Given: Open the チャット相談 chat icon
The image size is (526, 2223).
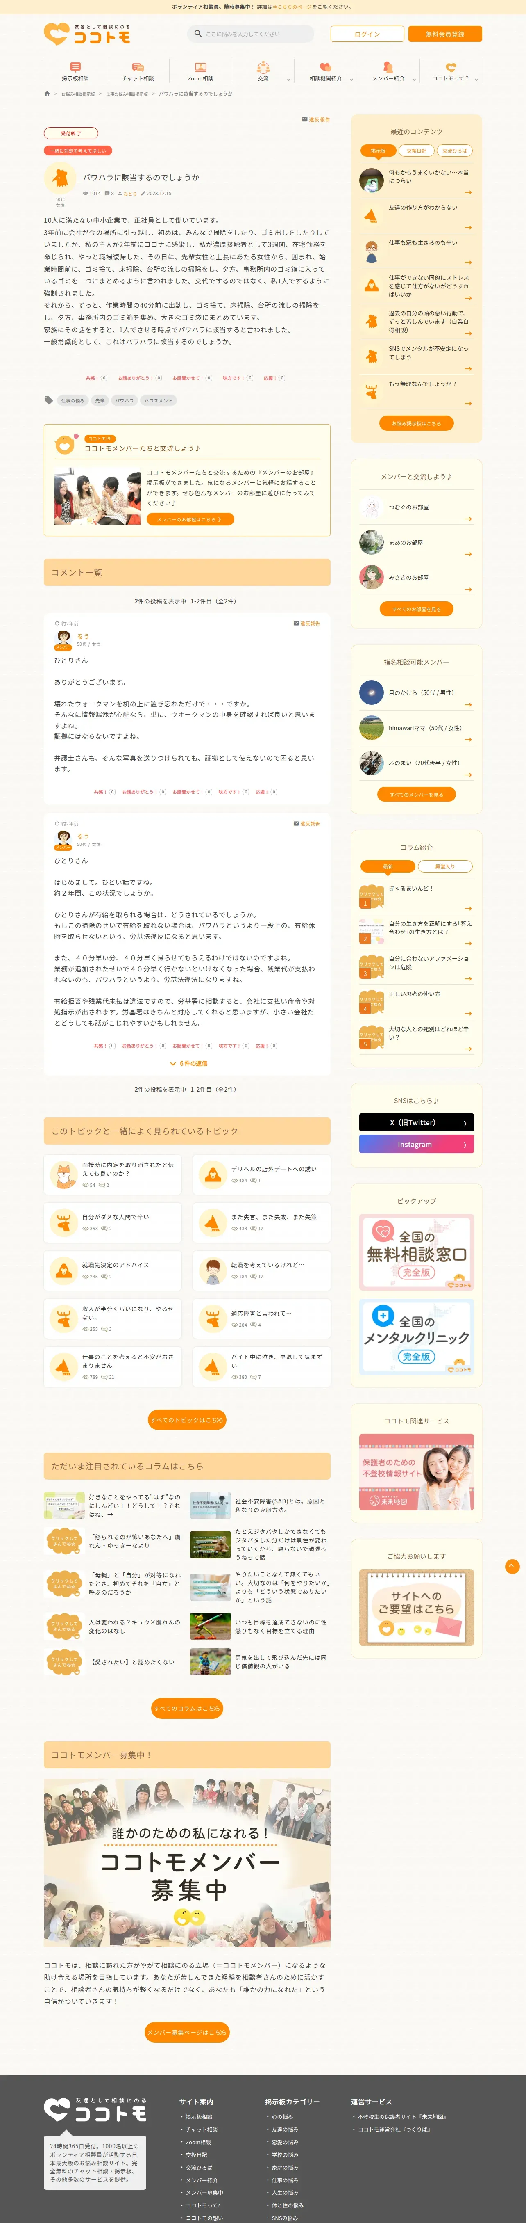Looking at the screenshot, I should coord(138,66).
